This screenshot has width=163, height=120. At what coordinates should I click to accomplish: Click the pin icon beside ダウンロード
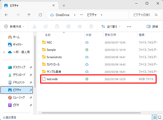coord(31,75)
